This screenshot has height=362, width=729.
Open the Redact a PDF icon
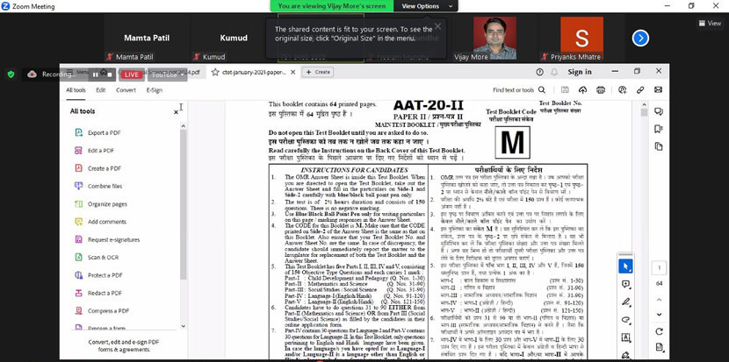point(78,293)
